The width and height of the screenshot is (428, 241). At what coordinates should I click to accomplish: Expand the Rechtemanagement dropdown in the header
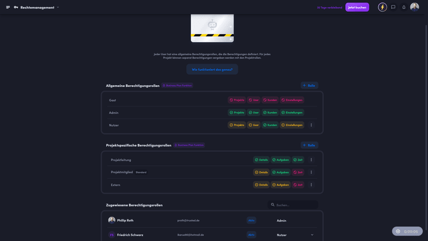tap(58, 7)
